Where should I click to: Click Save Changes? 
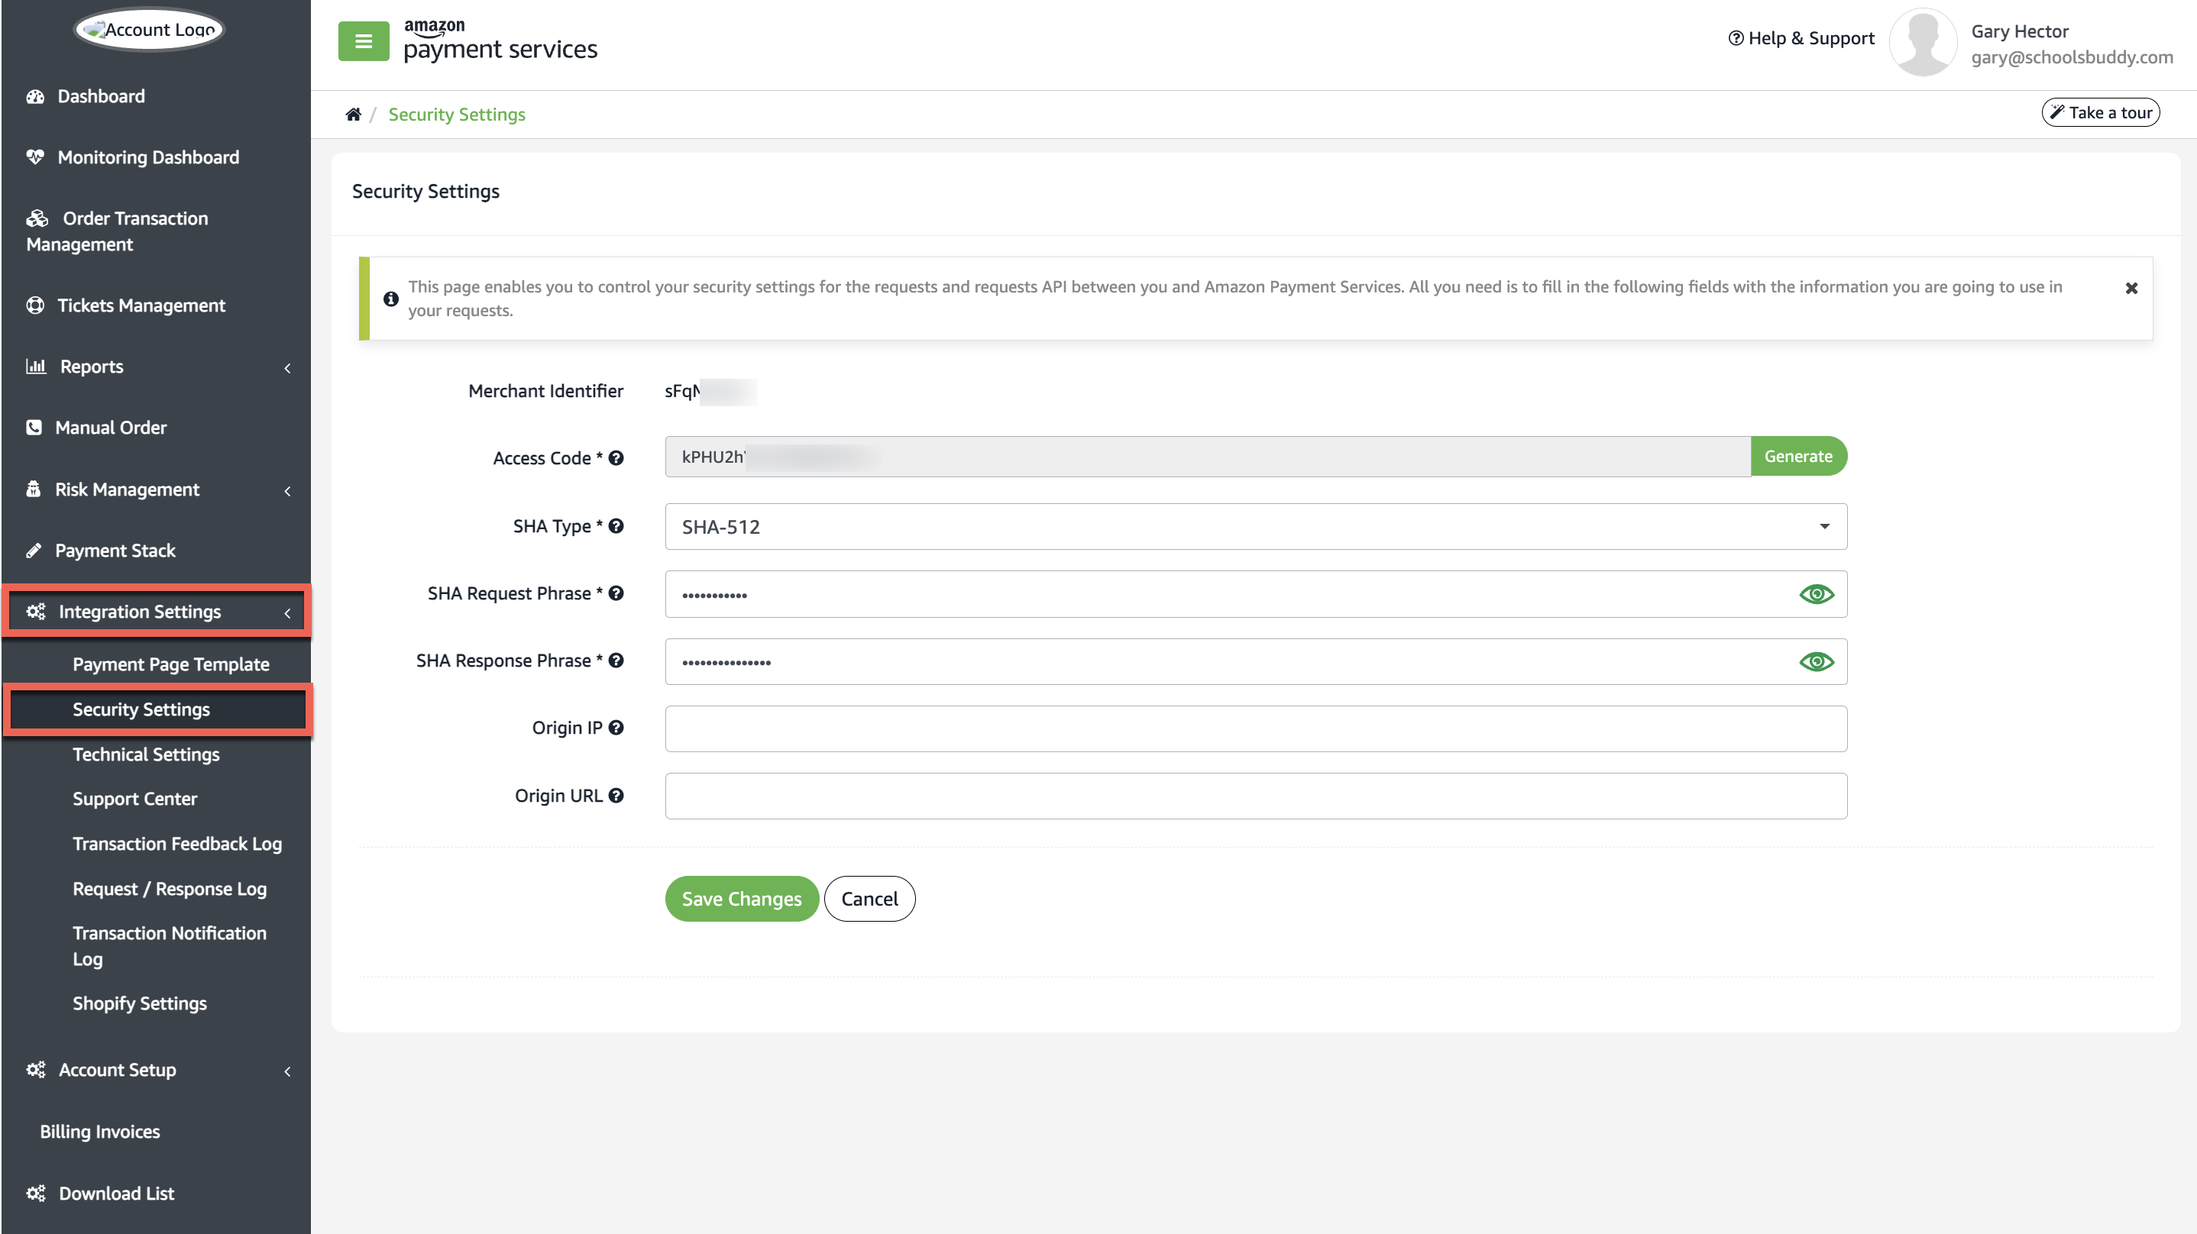pos(741,899)
